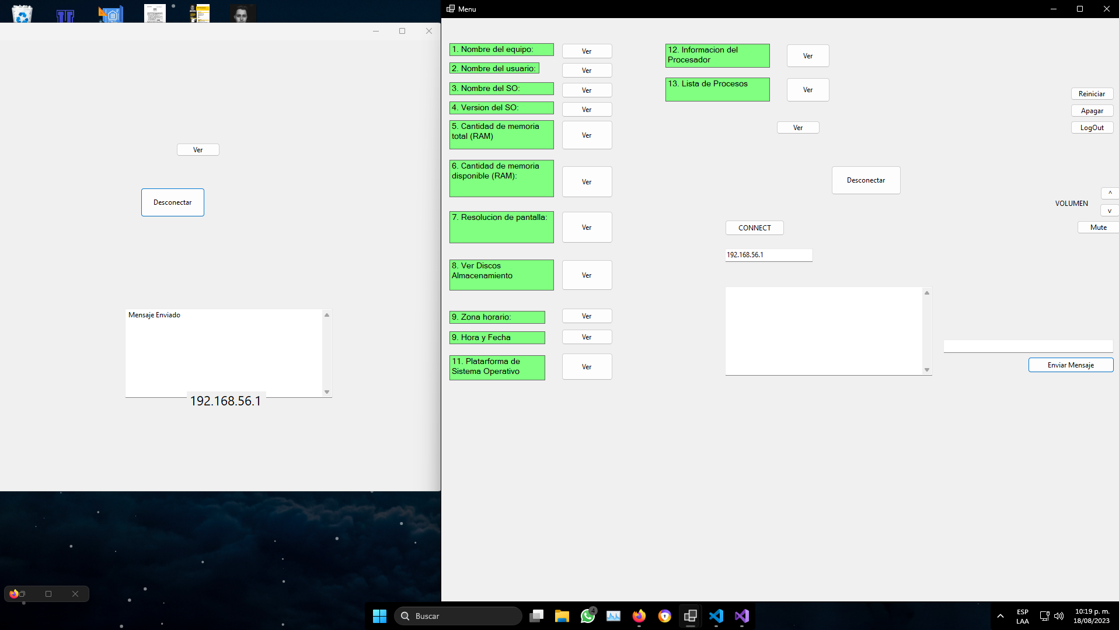1119x630 pixels.
Task: Open volume control in system tray
Action: [x=1059, y=616]
